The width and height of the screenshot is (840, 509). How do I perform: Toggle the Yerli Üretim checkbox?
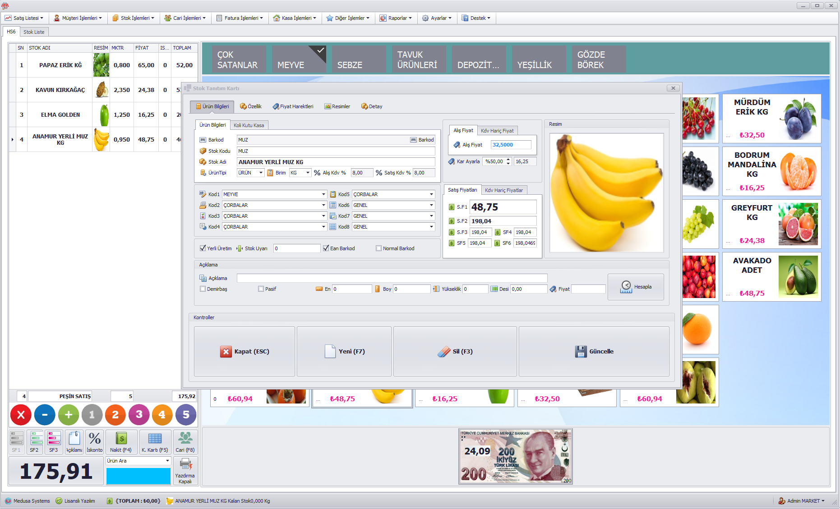[x=203, y=248]
